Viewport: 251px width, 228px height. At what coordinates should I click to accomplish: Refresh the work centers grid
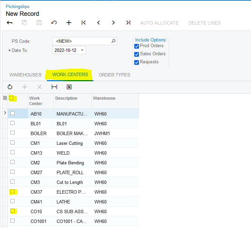point(10,87)
